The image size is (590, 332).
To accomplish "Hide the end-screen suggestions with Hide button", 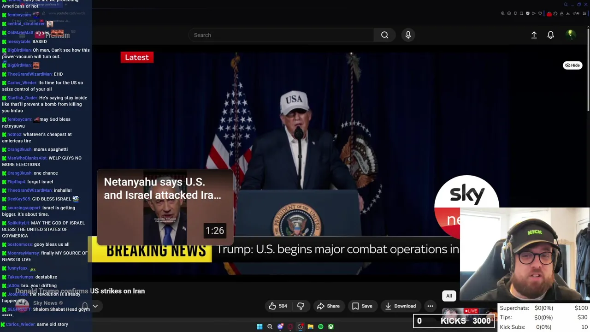I will point(572,65).
